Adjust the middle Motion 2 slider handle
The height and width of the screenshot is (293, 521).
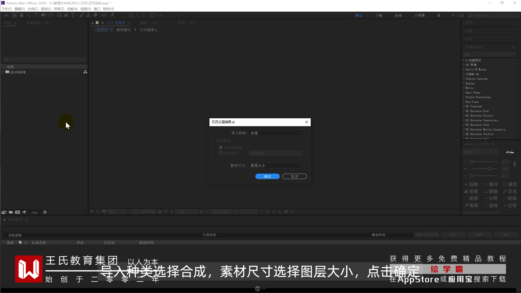pos(490,169)
